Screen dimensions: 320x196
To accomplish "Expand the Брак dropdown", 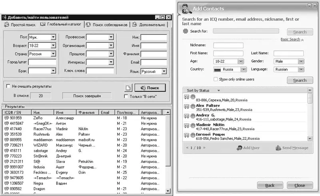I will [53, 71].
